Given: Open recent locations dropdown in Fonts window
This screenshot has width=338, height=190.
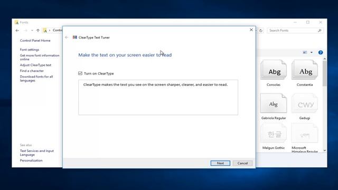Looking at the screenshot, I should (32, 31).
